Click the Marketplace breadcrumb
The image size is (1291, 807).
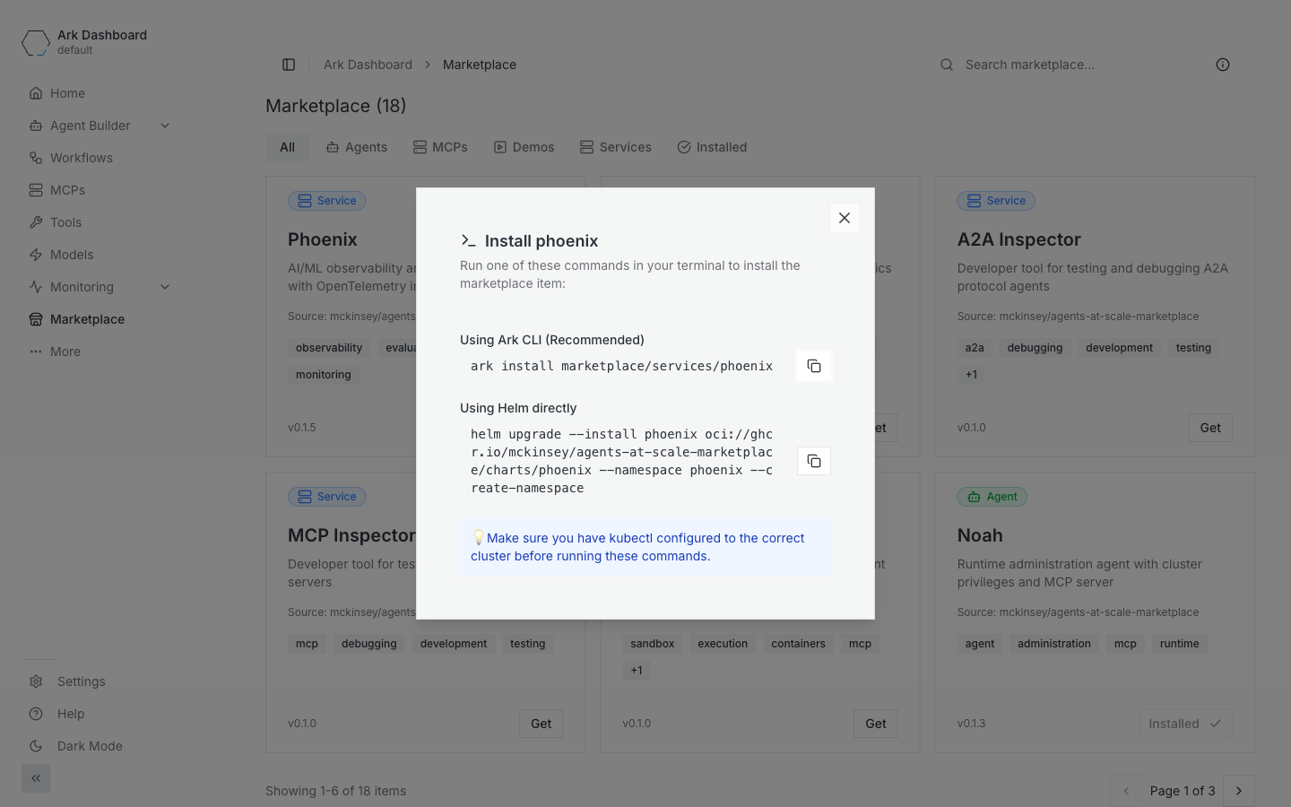tap(480, 65)
